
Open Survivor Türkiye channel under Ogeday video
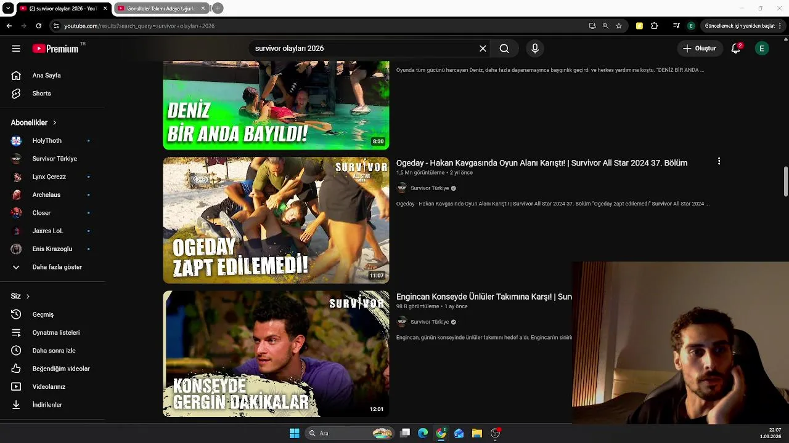[430, 188]
